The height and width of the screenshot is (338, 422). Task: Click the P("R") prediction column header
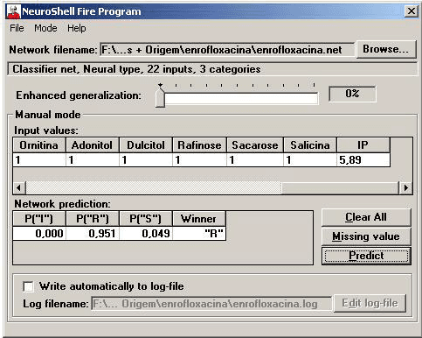pyautogui.click(x=93, y=219)
